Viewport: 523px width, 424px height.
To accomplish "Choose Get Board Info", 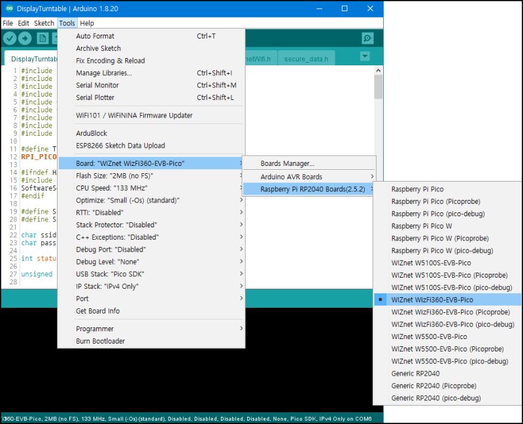I will point(152,311).
